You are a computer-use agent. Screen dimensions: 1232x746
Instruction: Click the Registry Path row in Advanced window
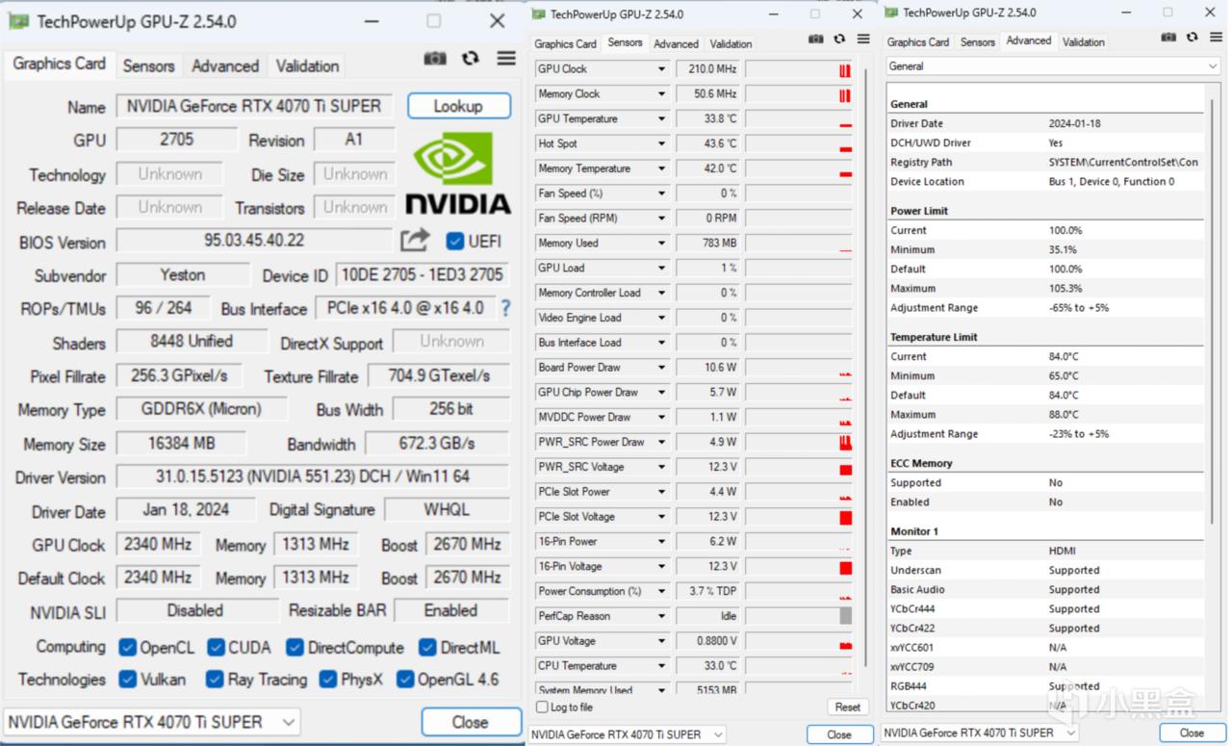click(1045, 163)
